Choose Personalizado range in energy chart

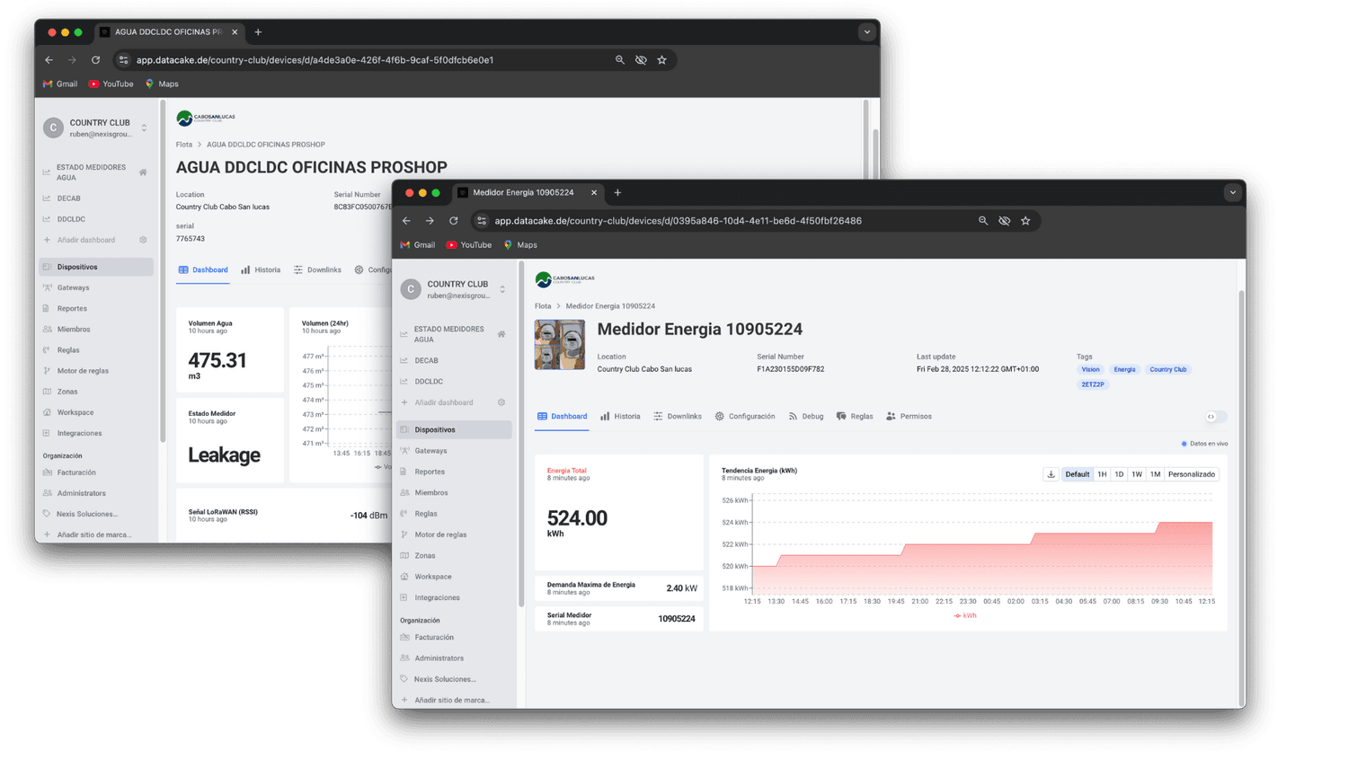(x=1192, y=474)
